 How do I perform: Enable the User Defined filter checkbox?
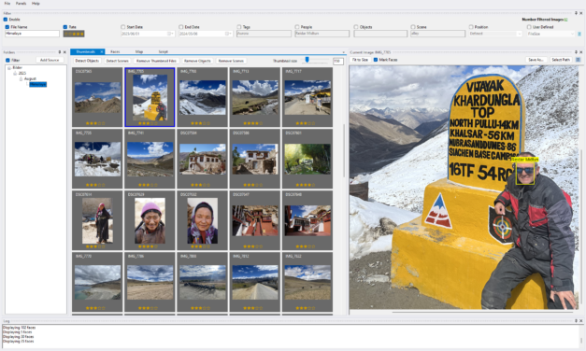coord(529,27)
